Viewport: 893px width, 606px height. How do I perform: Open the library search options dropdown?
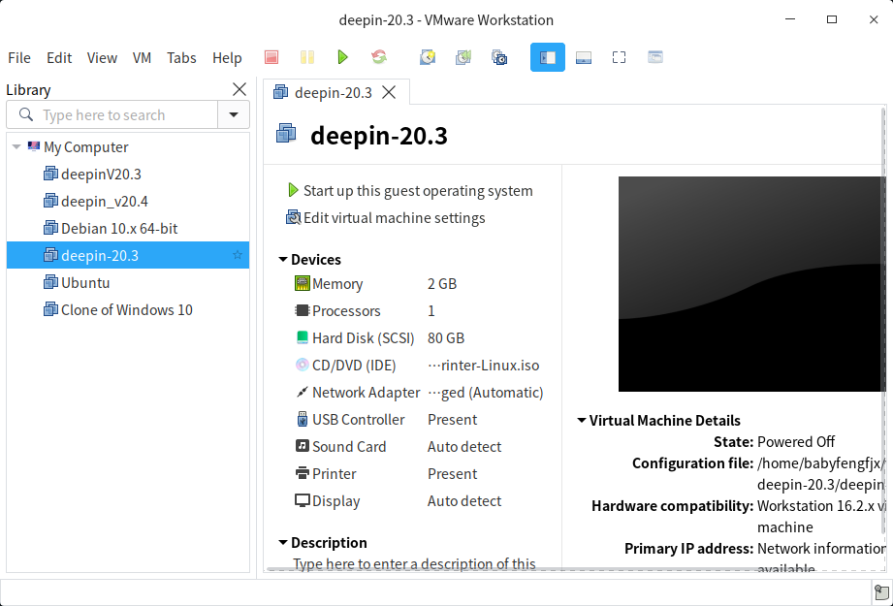(x=234, y=115)
